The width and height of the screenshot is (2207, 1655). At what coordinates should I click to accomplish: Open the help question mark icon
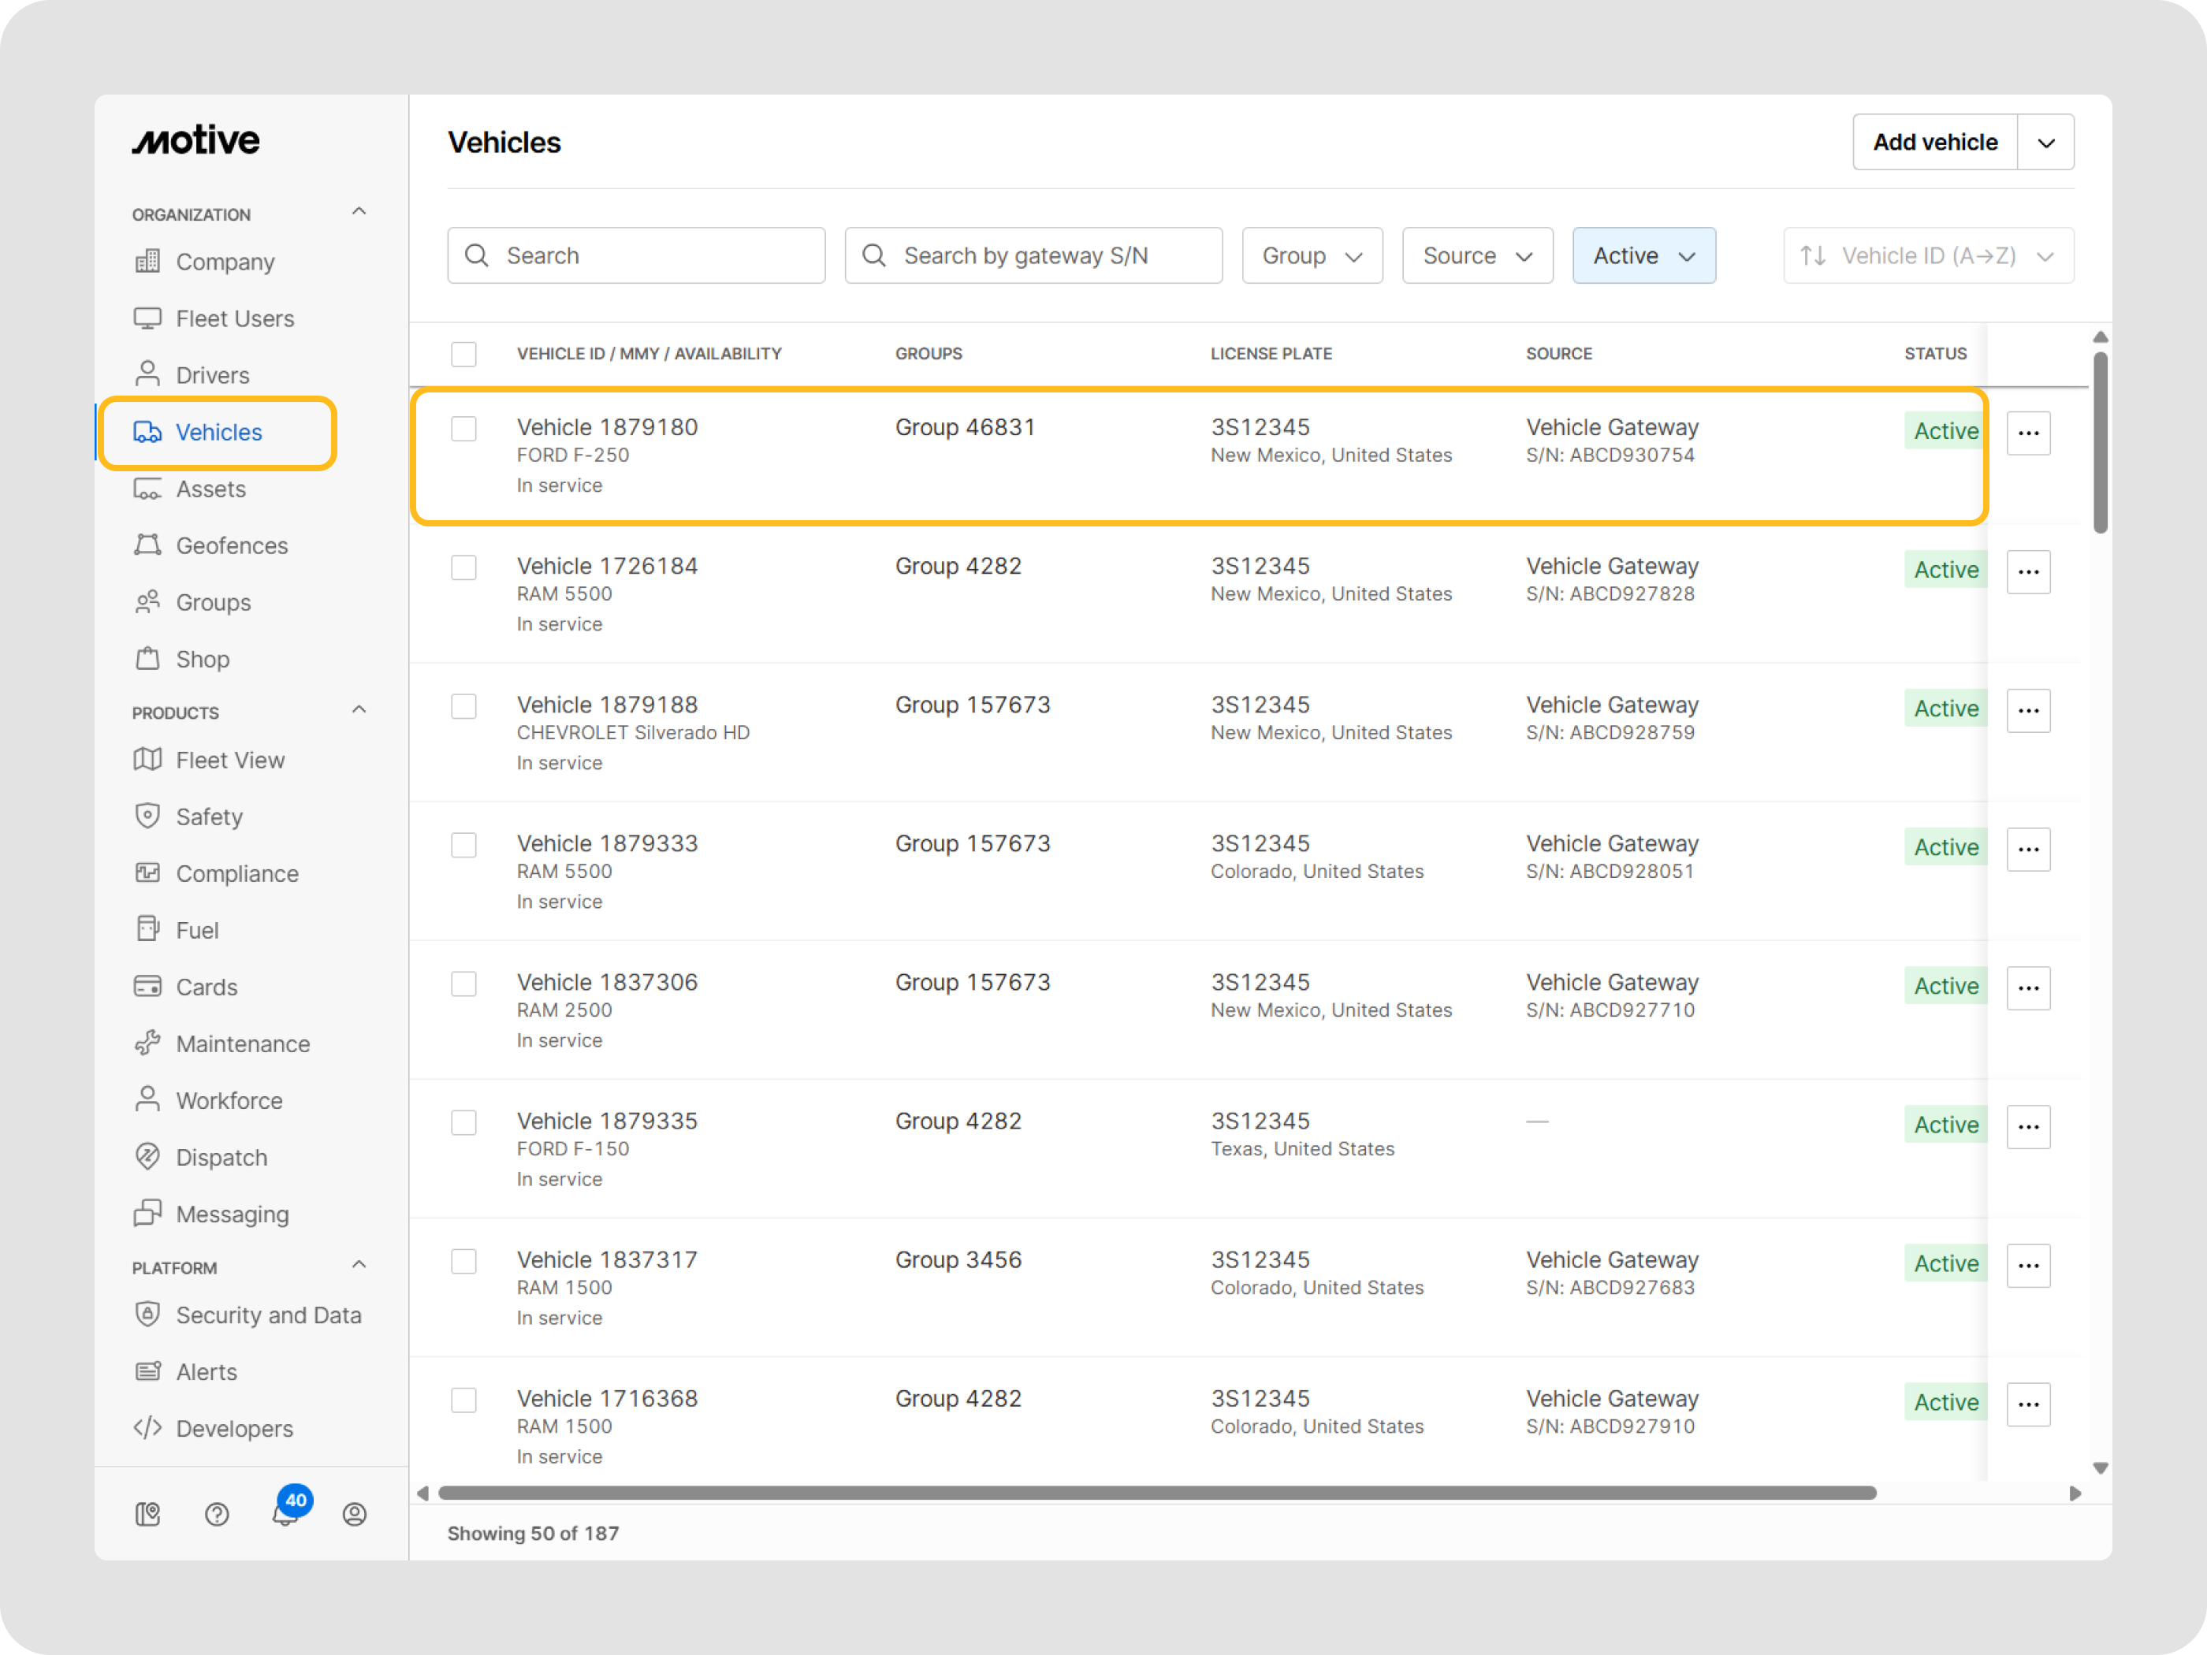(217, 1515)
